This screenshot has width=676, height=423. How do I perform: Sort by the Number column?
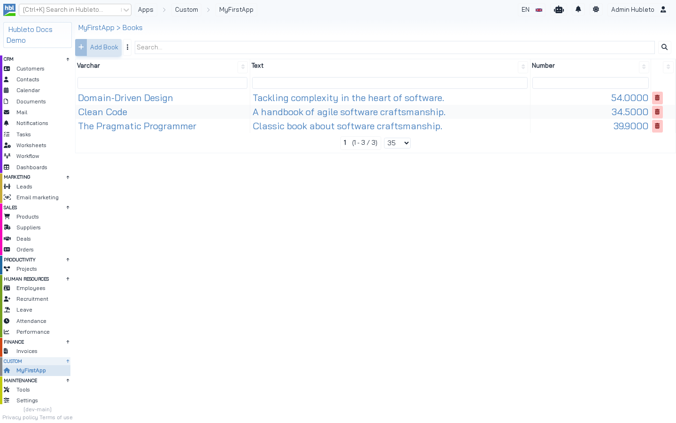[644, 67]
